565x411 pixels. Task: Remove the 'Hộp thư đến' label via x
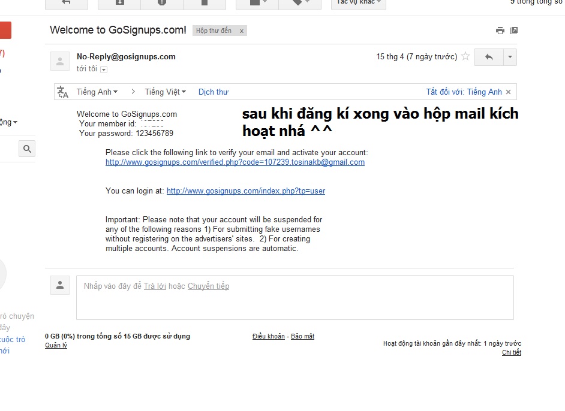pyautogui.click(x=242, y=31)
